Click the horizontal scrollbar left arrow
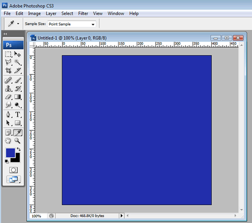 pos(128,216)
